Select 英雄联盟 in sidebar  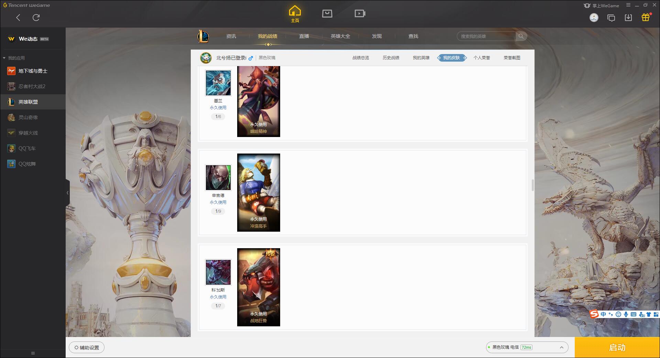pos(33,102)
